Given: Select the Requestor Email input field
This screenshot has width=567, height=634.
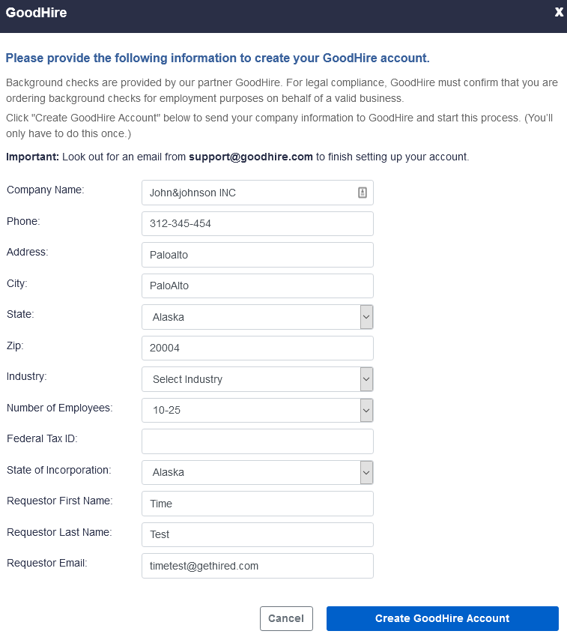Looking at the screenshot, I should coord(257,566).
